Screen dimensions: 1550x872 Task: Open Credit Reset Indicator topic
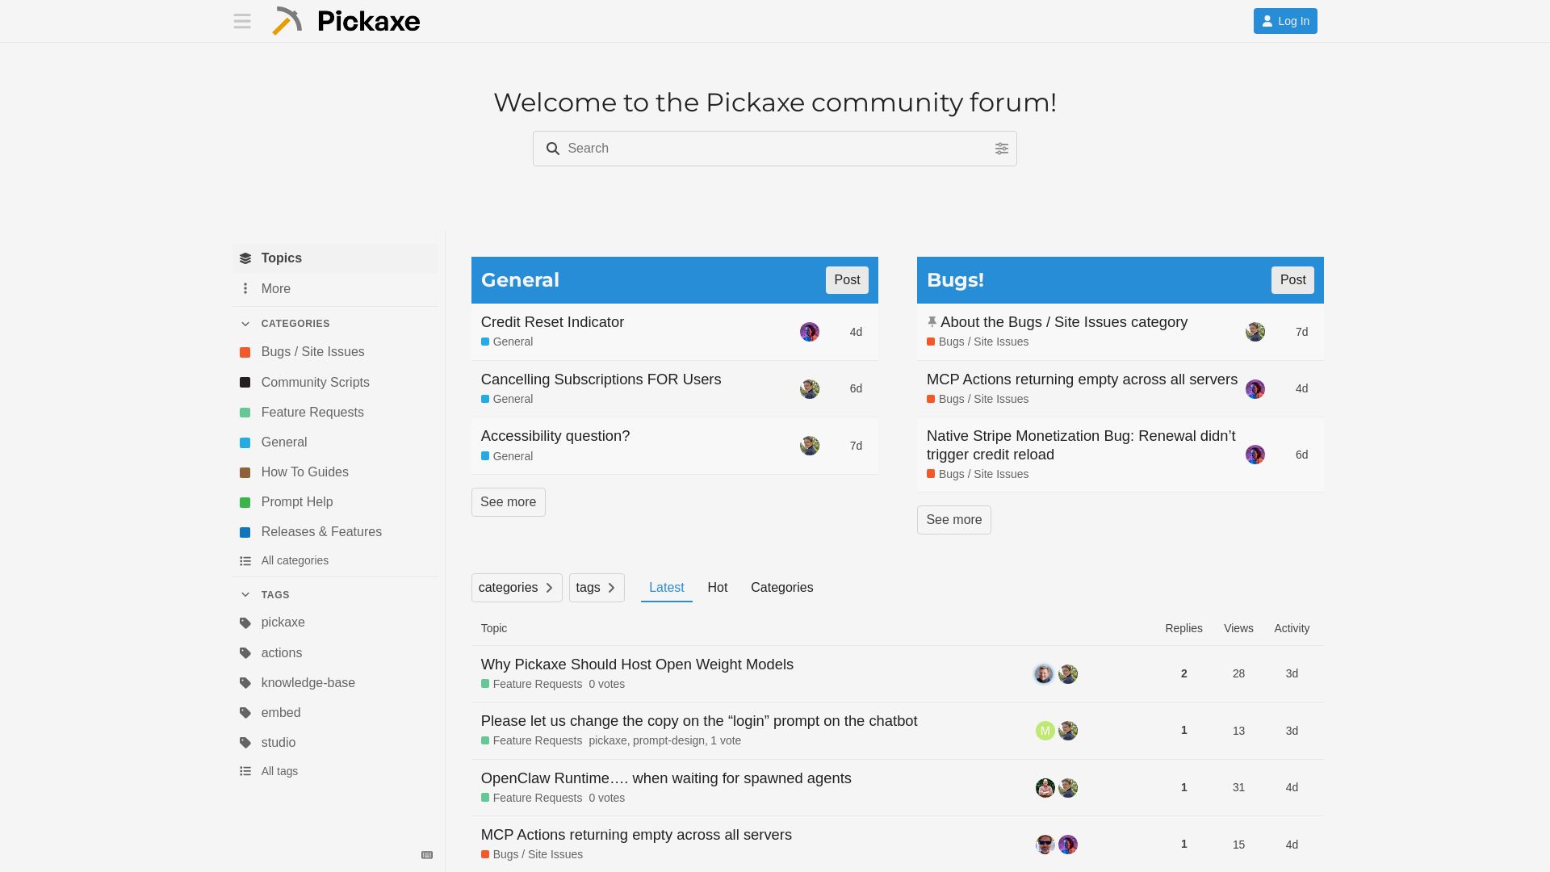[552, 322]
